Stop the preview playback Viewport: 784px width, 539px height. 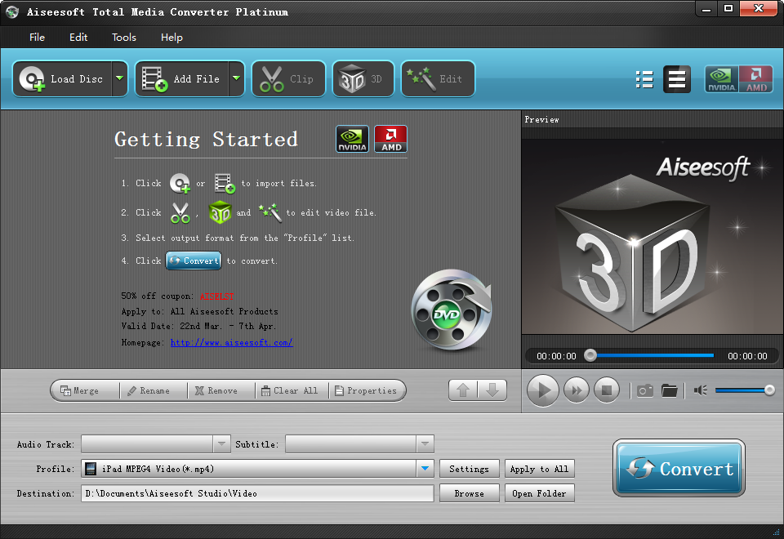607,390
